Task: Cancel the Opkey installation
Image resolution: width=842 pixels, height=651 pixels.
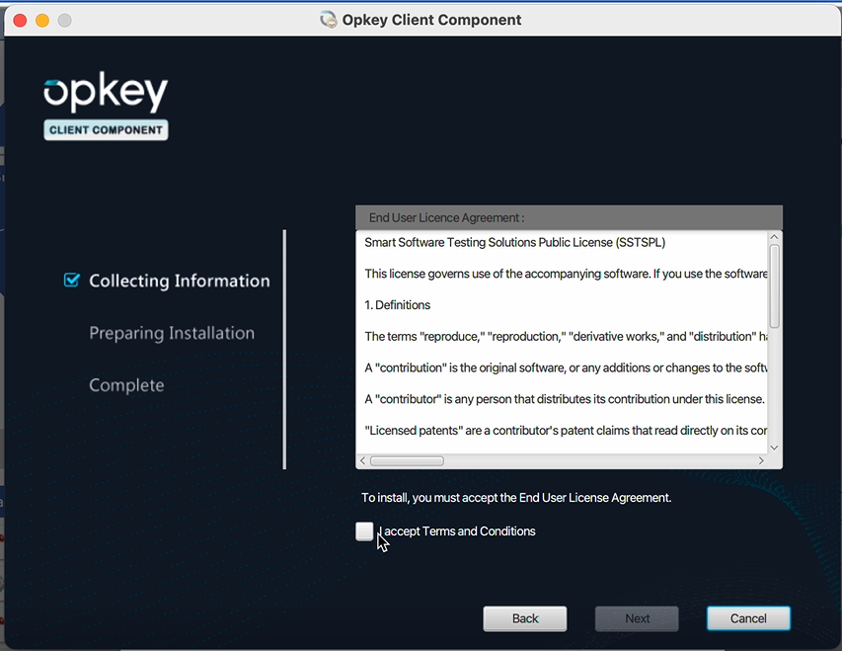Action: [x=748, y=618]
